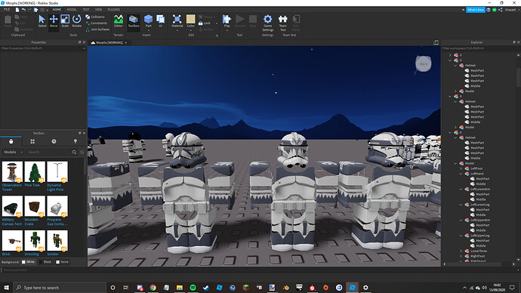The width and height of the screenshot is (521, 293).
Task: Toggle Constraints in Tools group
Action: [97, 23]
